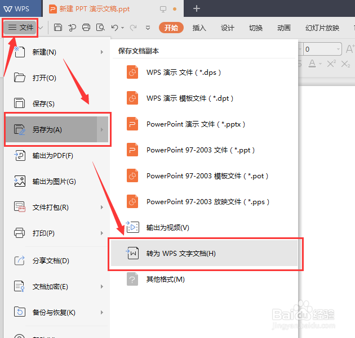The height and width of the screenshot is (338, 355).
Task: Save as WPS 演示 文件 (*.dps)
Action: point(204,73)
